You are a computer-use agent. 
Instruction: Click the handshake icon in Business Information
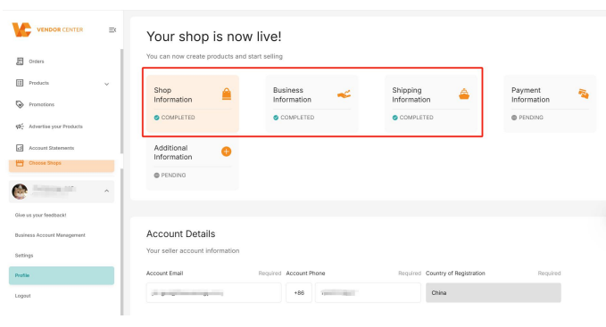(x=344, y=94)
